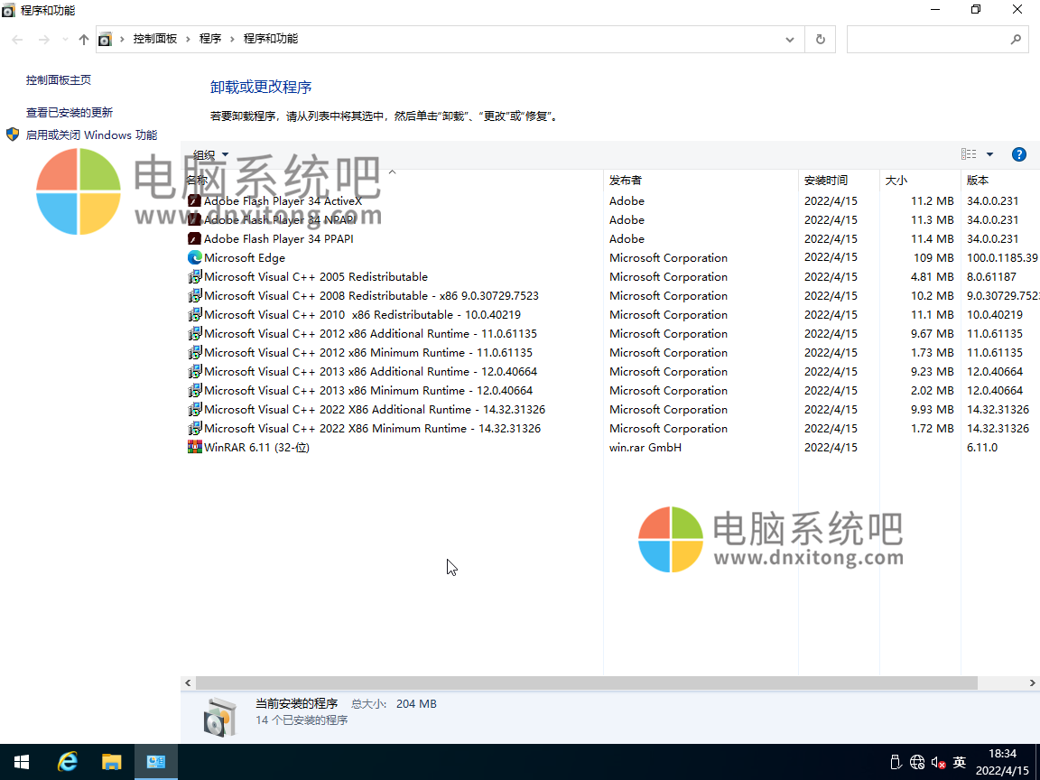The height and width of the screenshot is (780, 1040).
Task: Click the network icon in the system tray
Action: [x=917, y=761]
